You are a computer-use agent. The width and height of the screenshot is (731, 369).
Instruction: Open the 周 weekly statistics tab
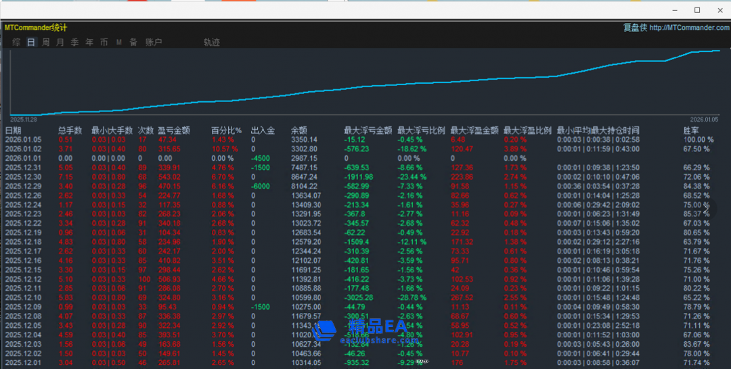click(46, 42)
